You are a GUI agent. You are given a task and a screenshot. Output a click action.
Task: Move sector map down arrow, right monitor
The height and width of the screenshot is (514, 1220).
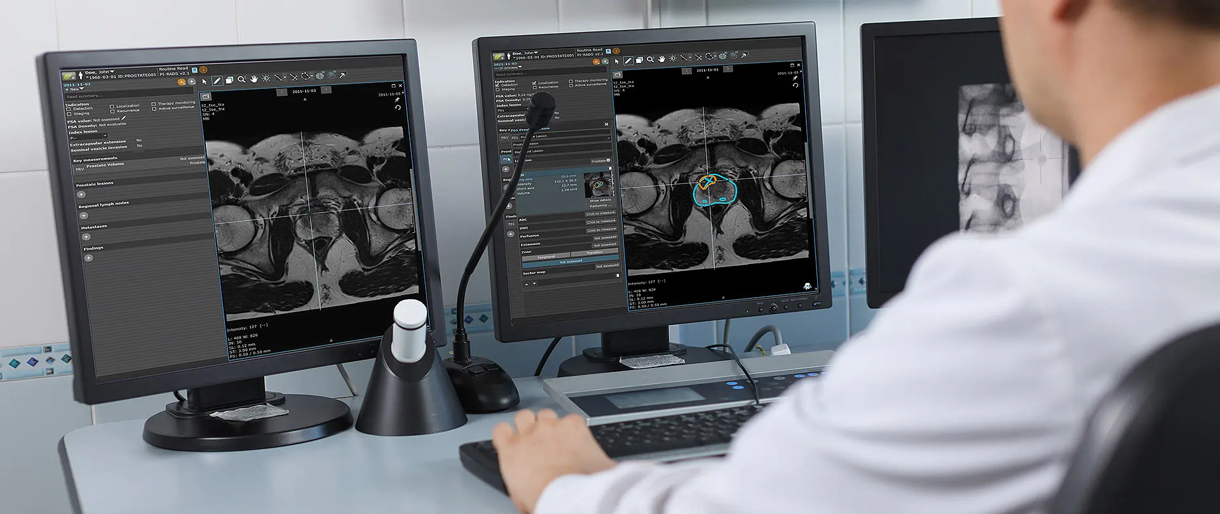pos(534,283)
